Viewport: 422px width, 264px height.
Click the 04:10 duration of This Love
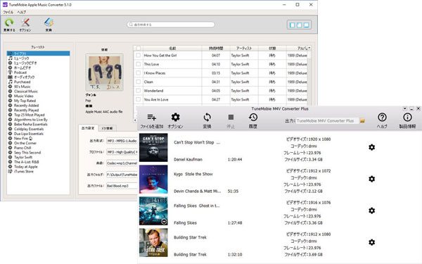tap(216, 64)
